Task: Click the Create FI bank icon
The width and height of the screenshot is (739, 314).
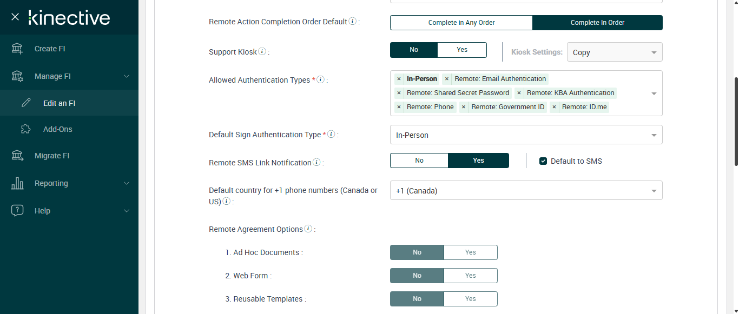Action: pyautogui.click(x=17, y=49)
